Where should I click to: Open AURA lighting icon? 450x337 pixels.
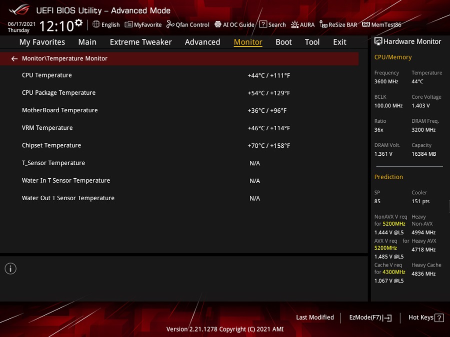[x=294, y=24]
